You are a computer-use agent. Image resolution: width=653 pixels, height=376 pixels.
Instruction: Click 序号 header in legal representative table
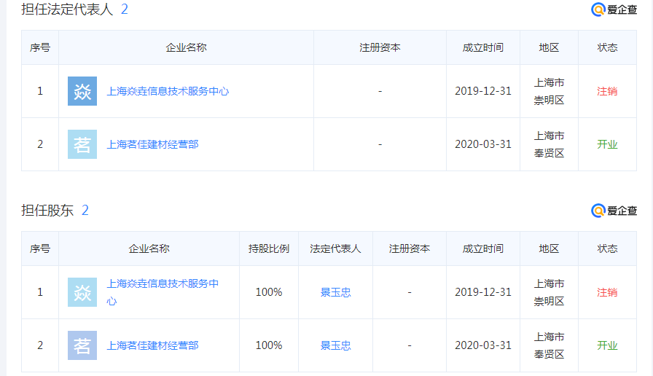(40, 47)
